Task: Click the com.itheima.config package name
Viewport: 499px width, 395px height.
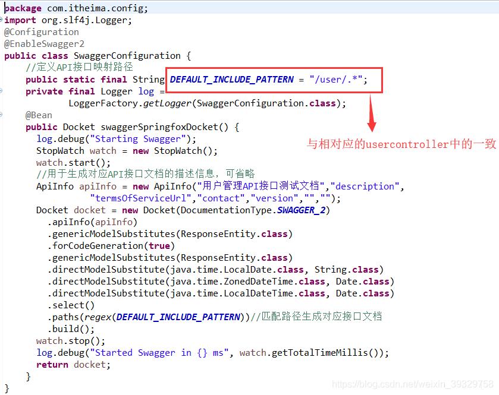Action: [x=95, y=8]
